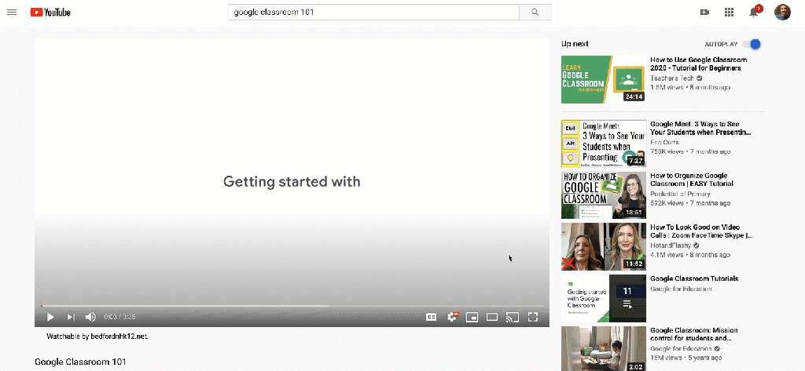
Task: Switch to miniplayer mode
Action: coord(472,317)
